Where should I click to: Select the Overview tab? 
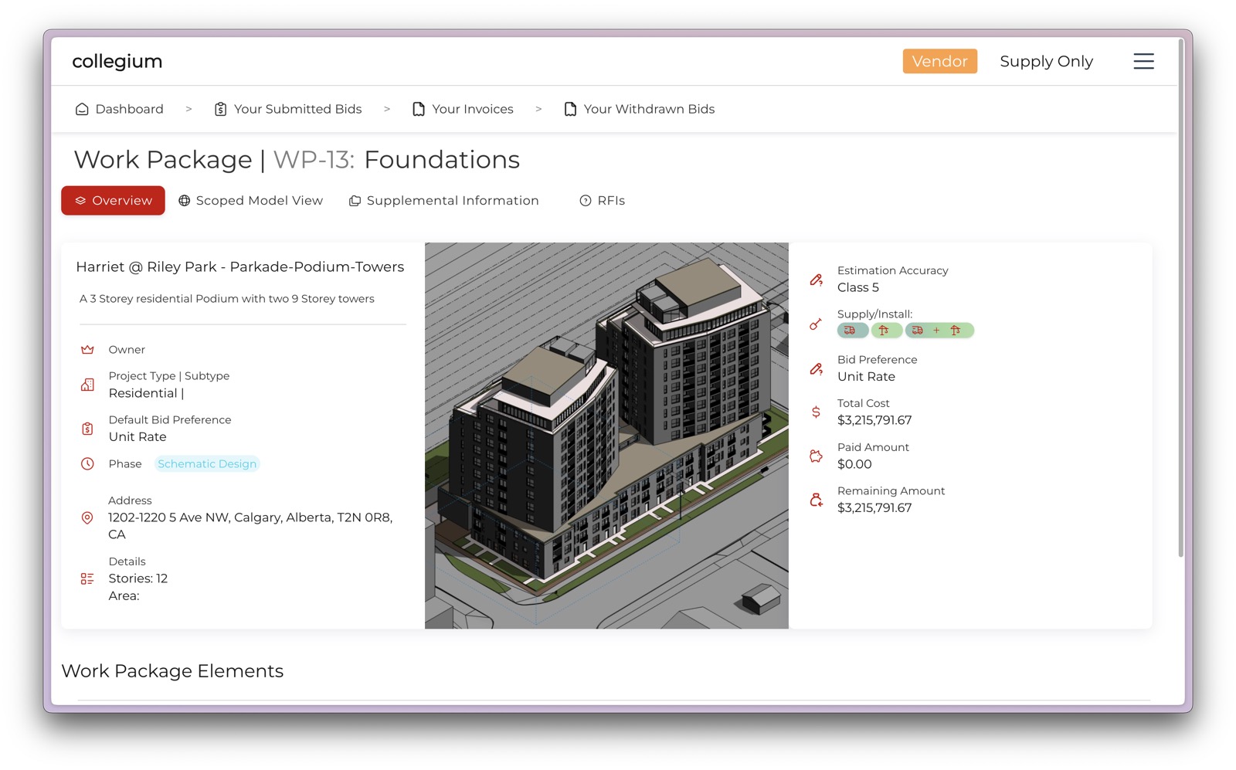coord(113,200)
